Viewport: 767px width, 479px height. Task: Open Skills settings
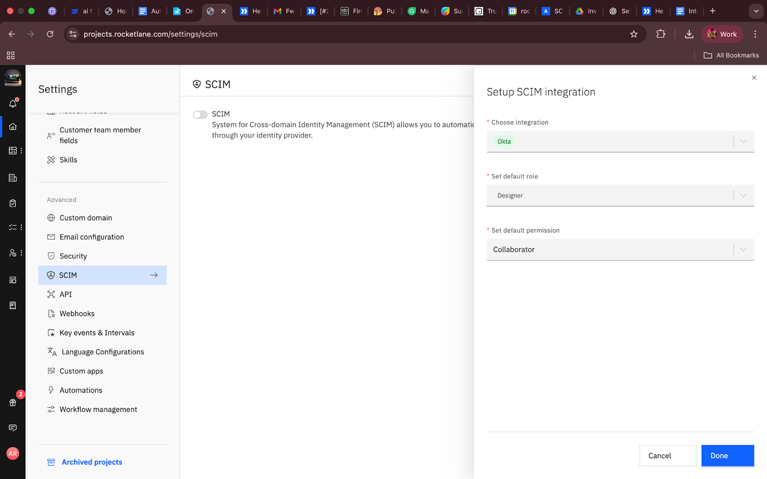(x=102, y=160)
